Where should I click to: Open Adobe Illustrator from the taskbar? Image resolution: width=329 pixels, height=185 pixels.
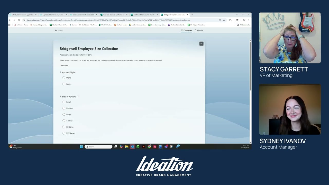pyautogui.click(x=144, y=147)
